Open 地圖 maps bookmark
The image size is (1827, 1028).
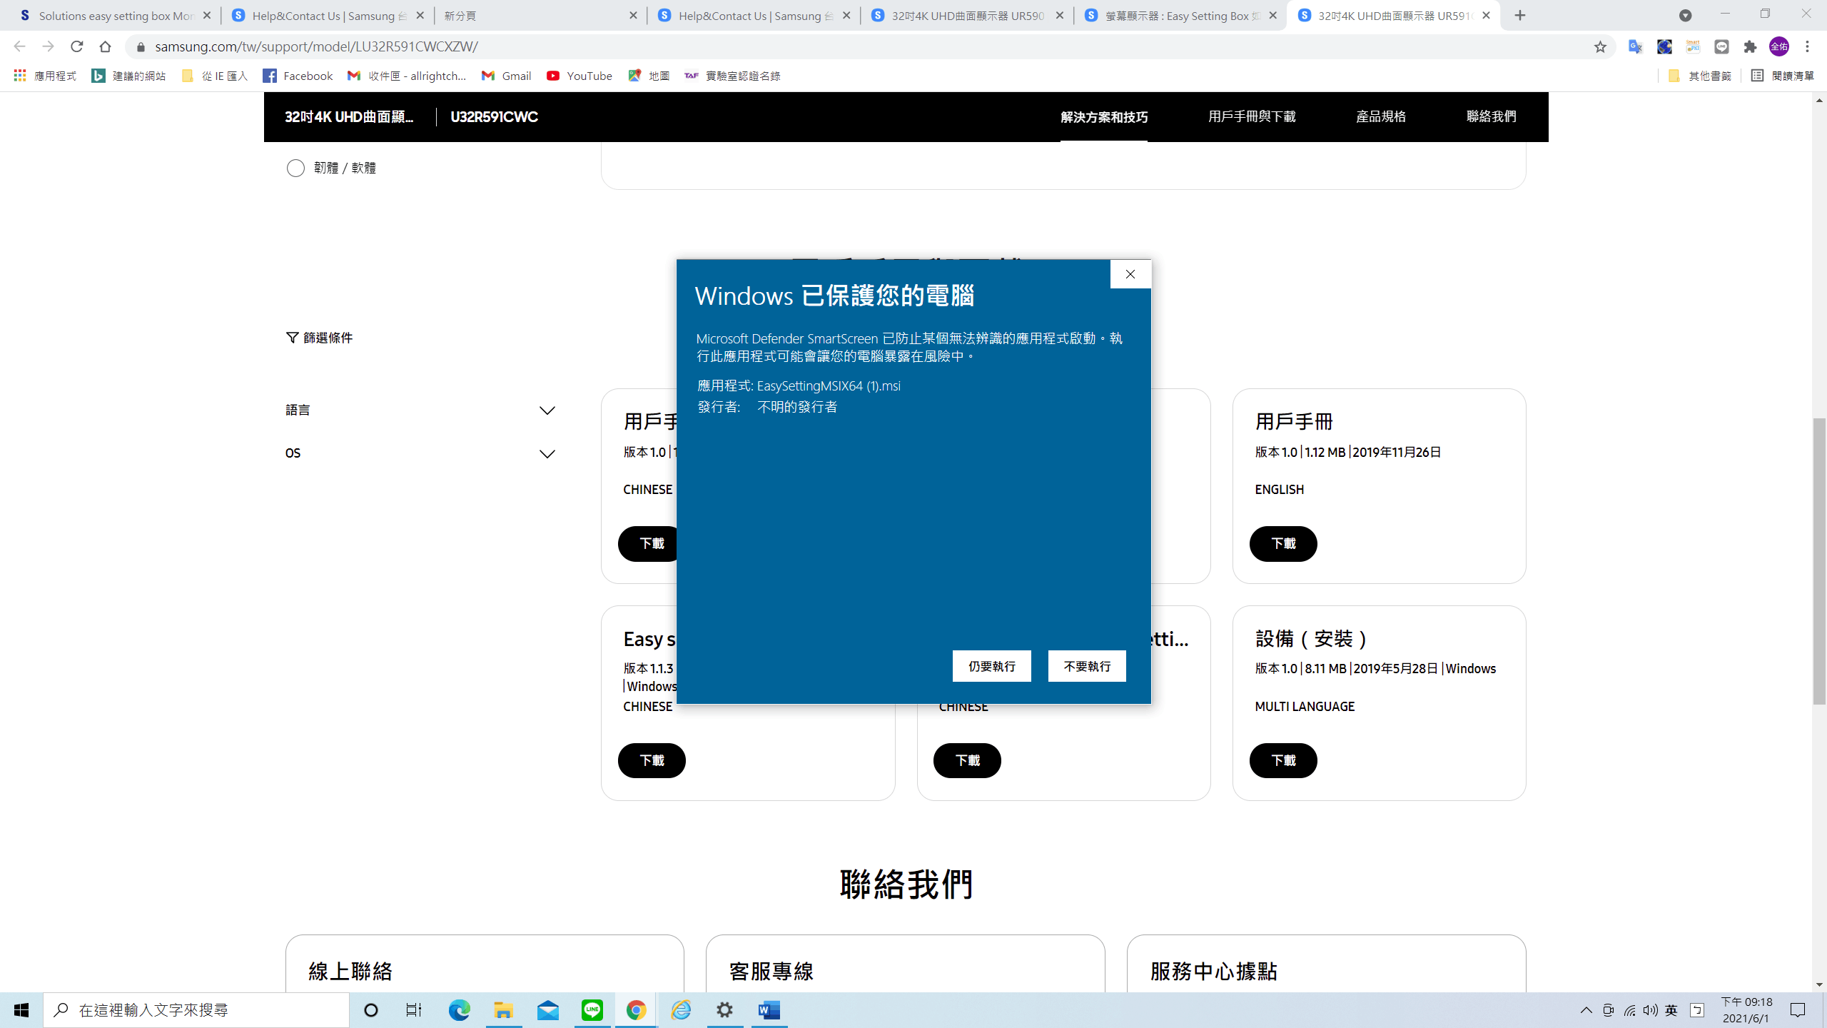(649, 76)
